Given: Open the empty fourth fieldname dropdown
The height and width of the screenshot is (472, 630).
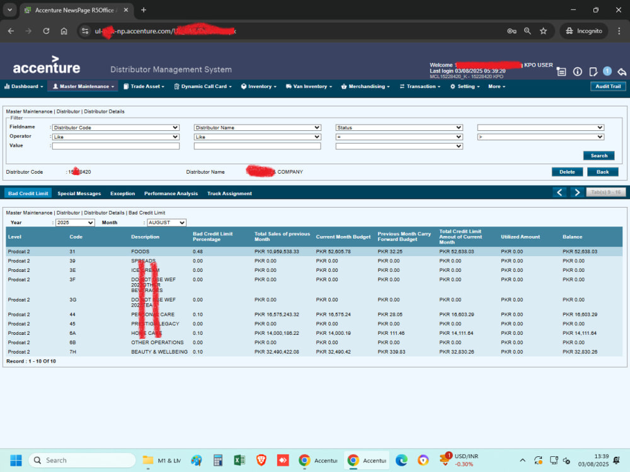Looking at the screenshot, I should click(541, 128).
